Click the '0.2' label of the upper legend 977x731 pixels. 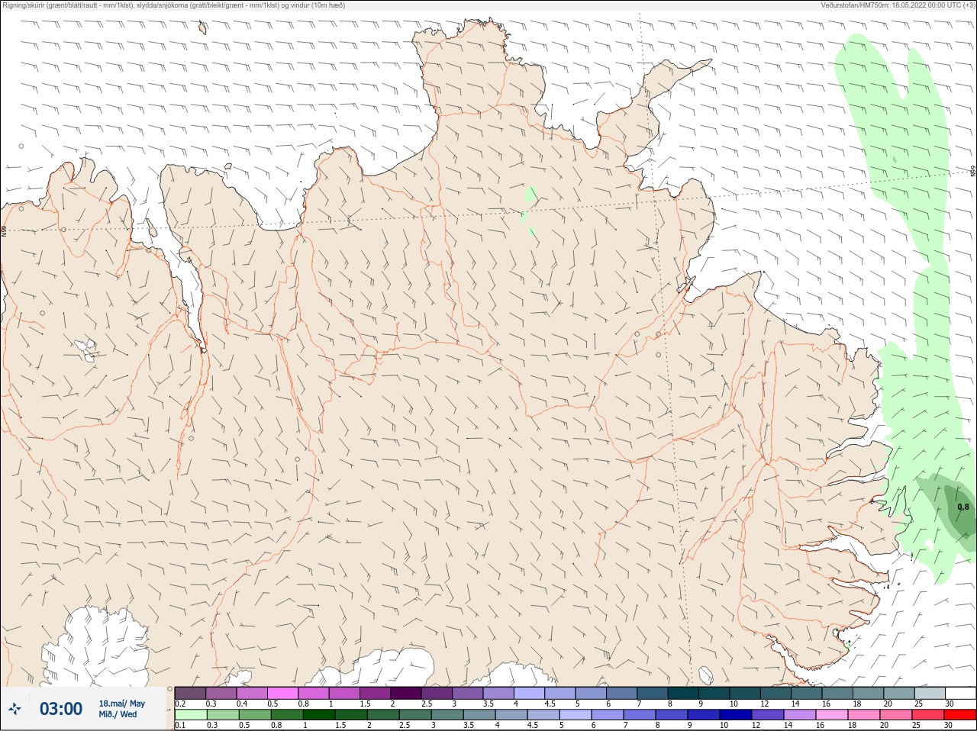(x=181, y=704)
